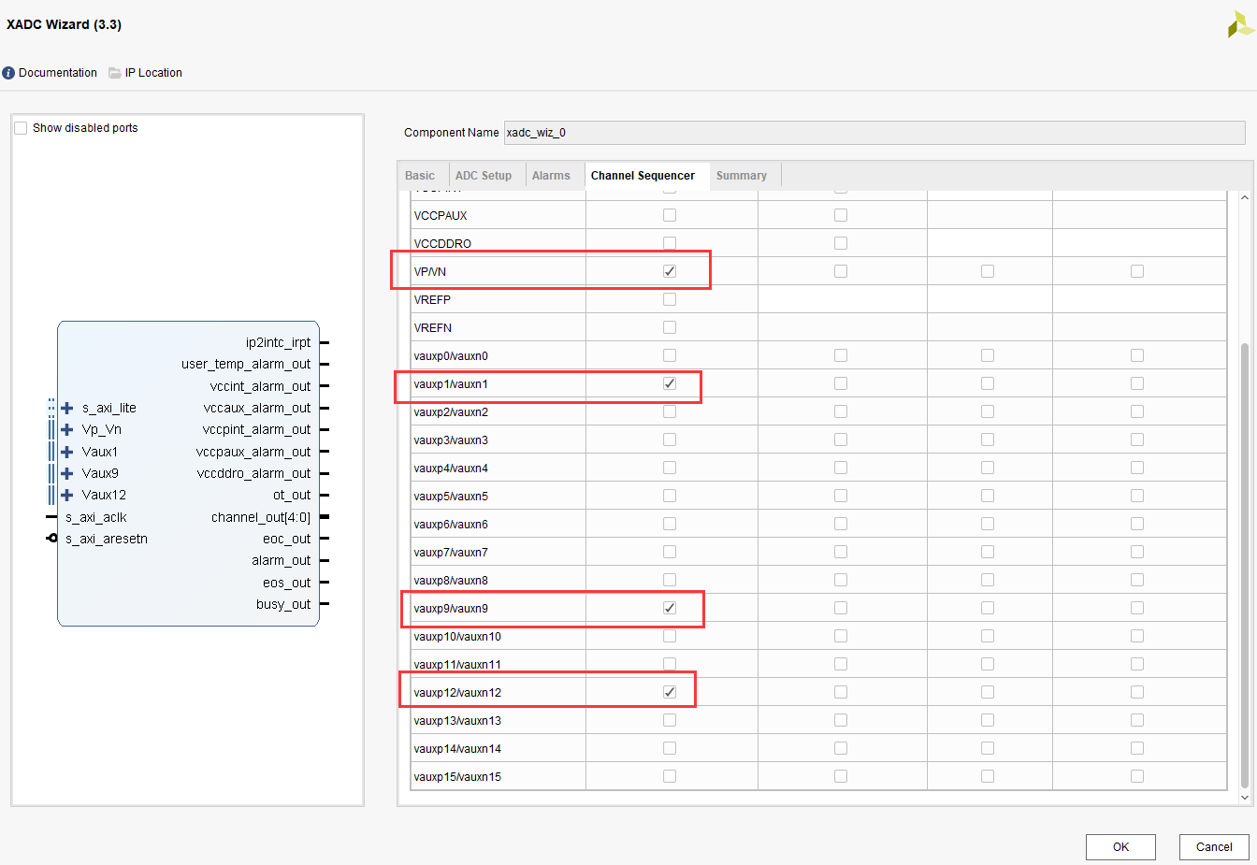
Task: Switch to the Basic tab
Action: pyautogui.click(x=420, y=176)
